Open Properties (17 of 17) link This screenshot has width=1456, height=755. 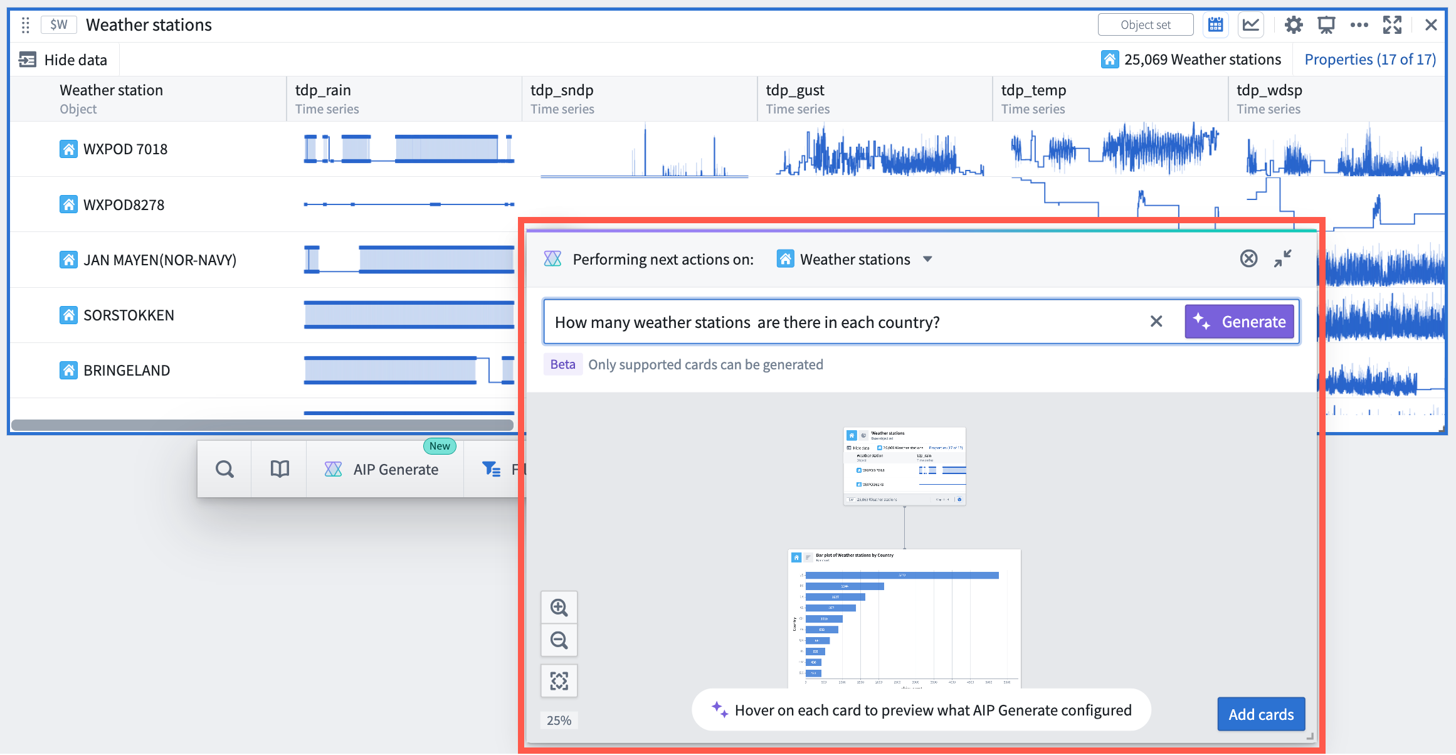coord(1370,60)
